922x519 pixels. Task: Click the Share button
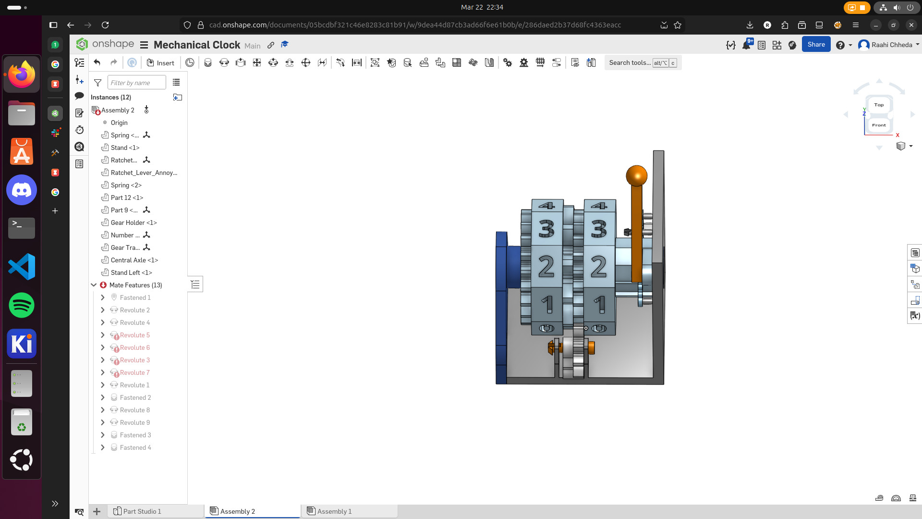pyautogui.click(x=816, y=45)
